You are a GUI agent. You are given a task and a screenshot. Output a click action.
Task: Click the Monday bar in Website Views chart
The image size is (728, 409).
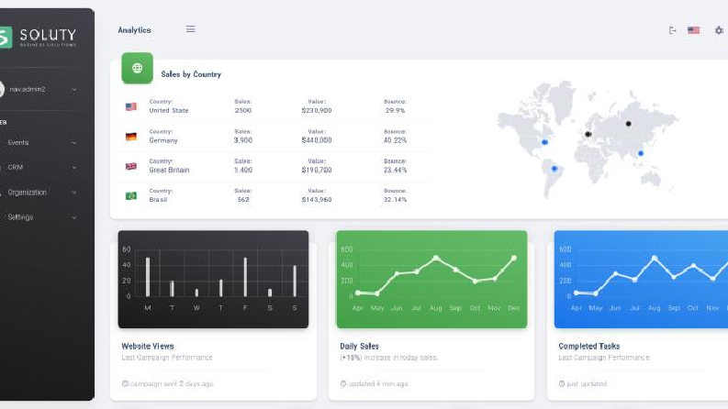pyautogui.click(x=148, y=277)
